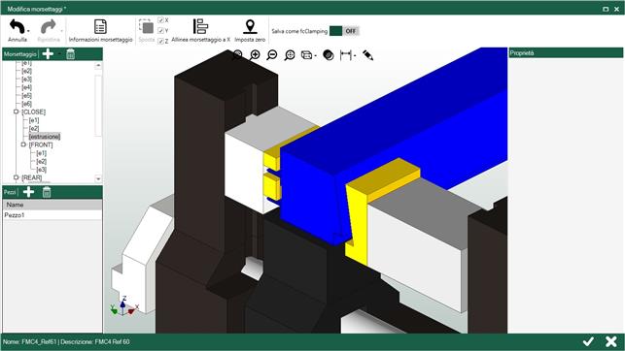
Task: Toggle the Z axis checkbox
Action: click(x=160, y=41)
